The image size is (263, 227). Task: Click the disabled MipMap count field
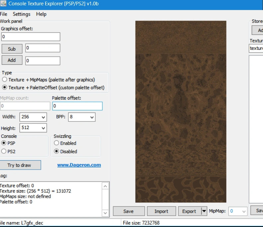(25, 106)
